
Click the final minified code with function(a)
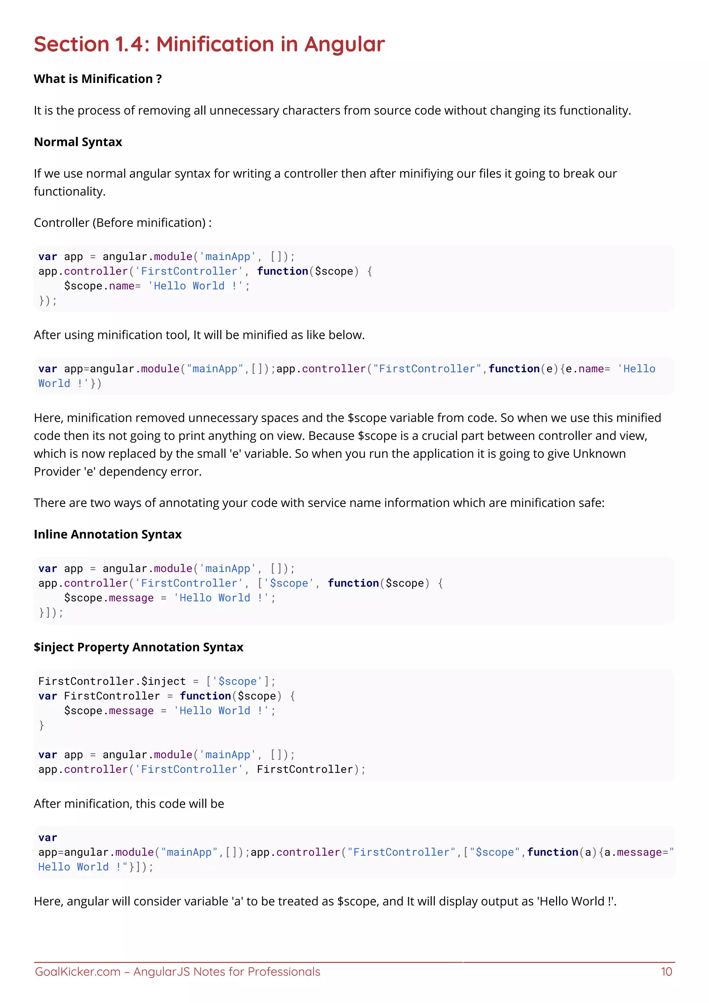[354, 852]
